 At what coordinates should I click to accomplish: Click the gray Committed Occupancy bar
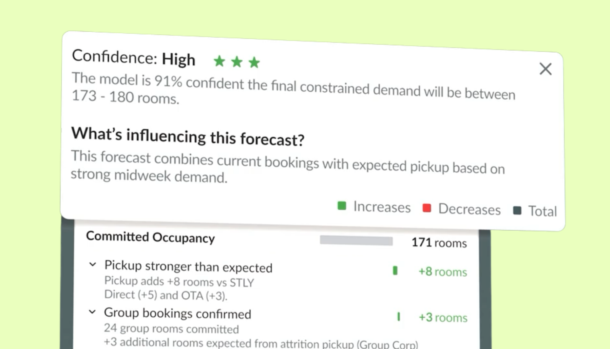[x=356, y=240]
